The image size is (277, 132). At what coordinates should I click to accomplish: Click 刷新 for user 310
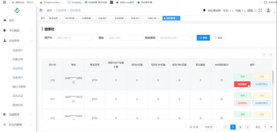point(243,77)
